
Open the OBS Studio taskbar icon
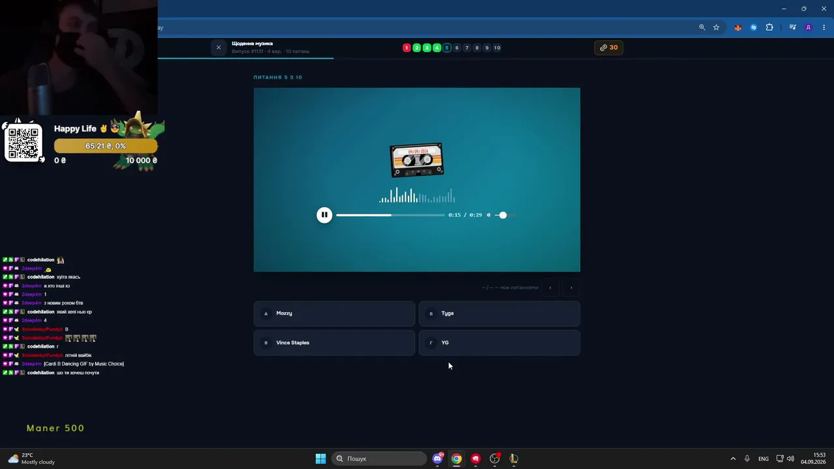pos(495,459)
